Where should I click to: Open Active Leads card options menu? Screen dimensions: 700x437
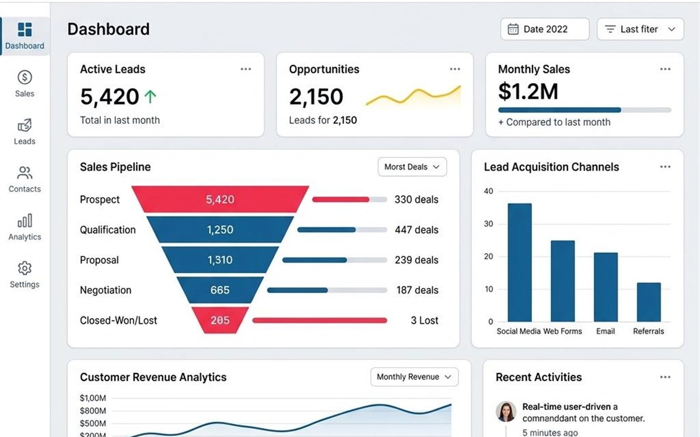tap(246, 69)
